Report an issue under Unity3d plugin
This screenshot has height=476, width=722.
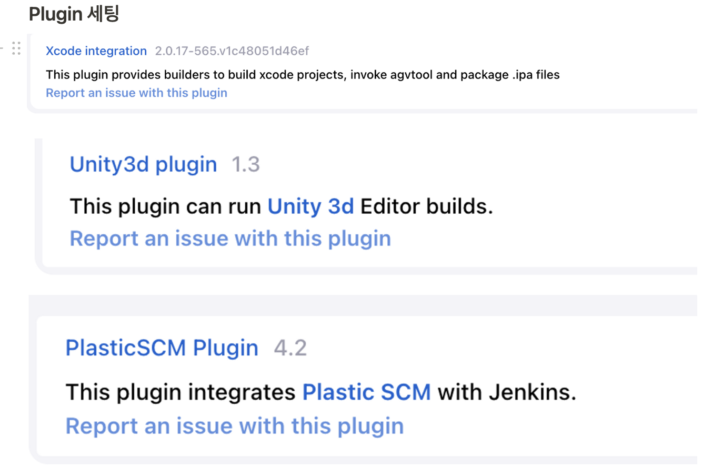coord(230,239)
